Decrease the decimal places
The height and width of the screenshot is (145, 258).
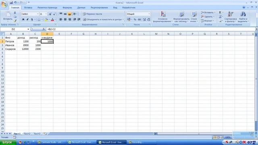148,20
